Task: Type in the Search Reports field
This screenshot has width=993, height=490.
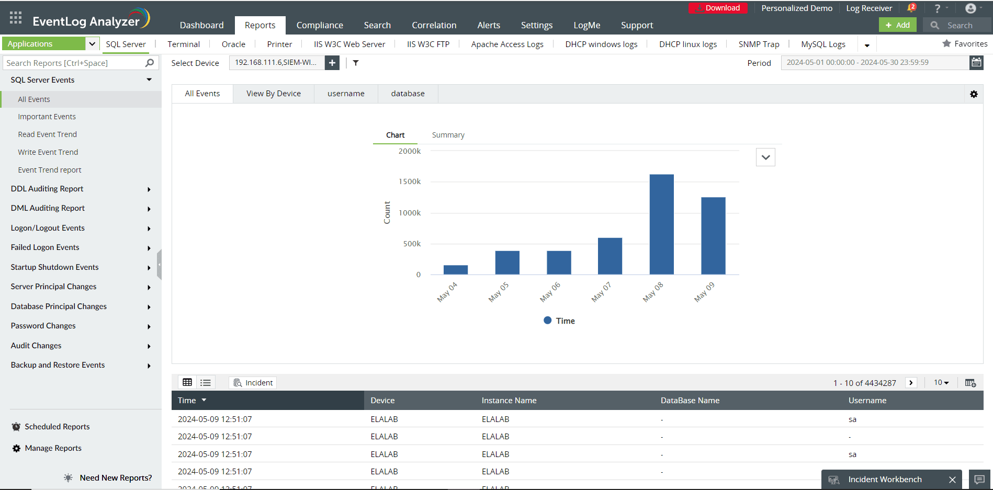Action: tap(73, 62)
